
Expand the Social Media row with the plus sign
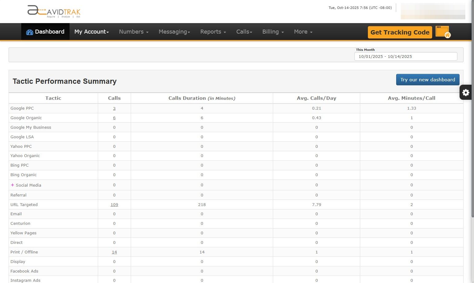[13, 185]
